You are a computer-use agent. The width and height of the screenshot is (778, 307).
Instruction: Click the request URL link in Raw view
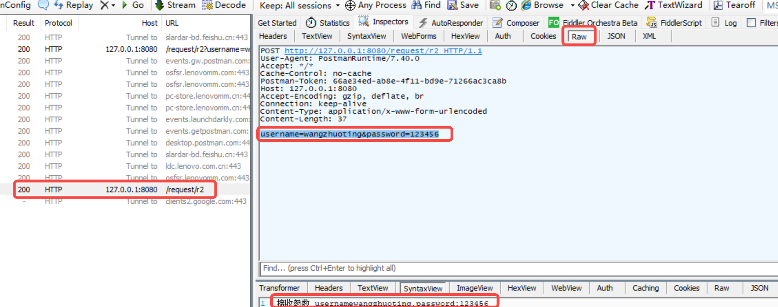(383, 51)
